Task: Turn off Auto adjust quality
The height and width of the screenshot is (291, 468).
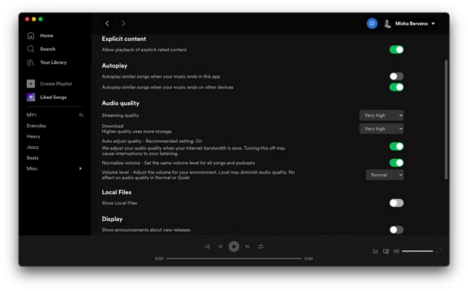Action: click(x=396, y=146)
